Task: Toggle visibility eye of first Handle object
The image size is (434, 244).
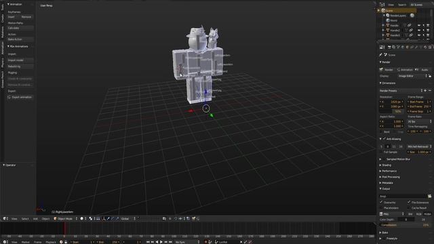Action: 419,26
